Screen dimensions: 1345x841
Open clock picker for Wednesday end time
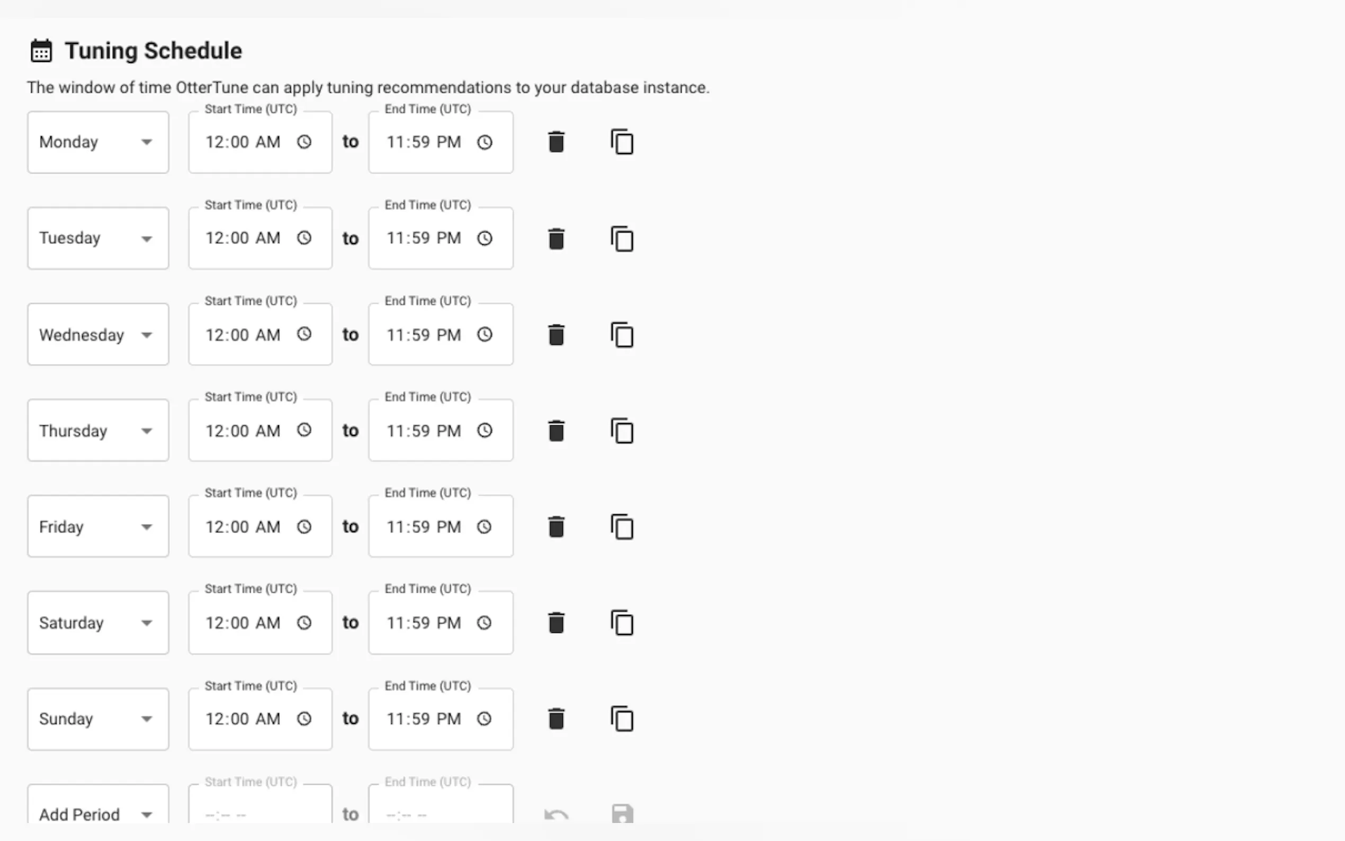[485, 335]
